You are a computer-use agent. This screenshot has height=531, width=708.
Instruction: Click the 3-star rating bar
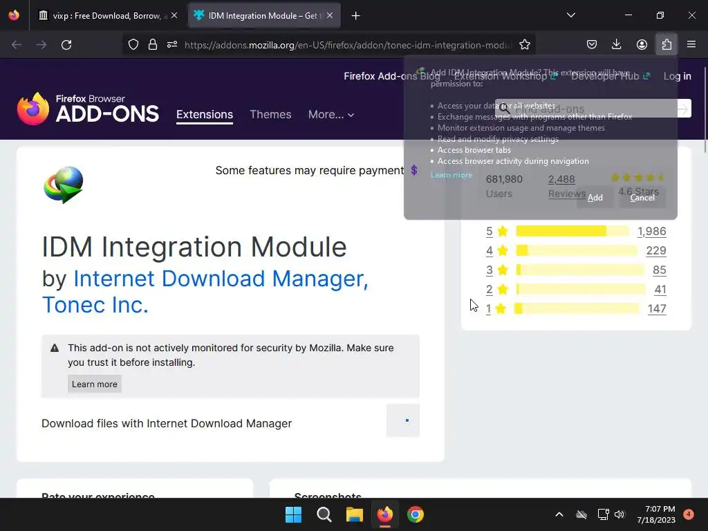pos(580,270)
